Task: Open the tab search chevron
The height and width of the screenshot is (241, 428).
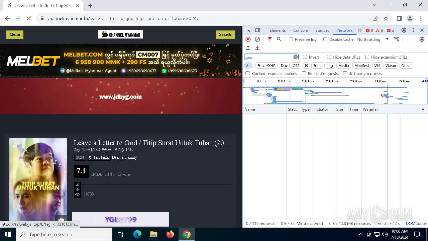Action: click(374, 5)
